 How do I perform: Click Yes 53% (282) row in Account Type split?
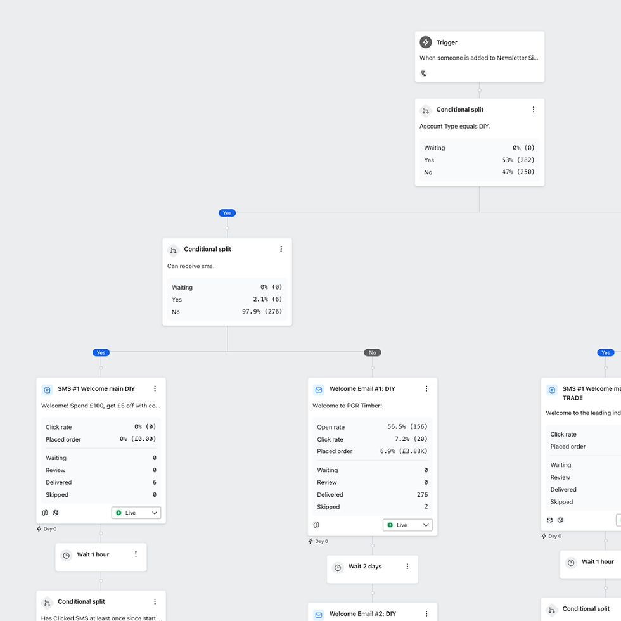[x=479, y=160]
